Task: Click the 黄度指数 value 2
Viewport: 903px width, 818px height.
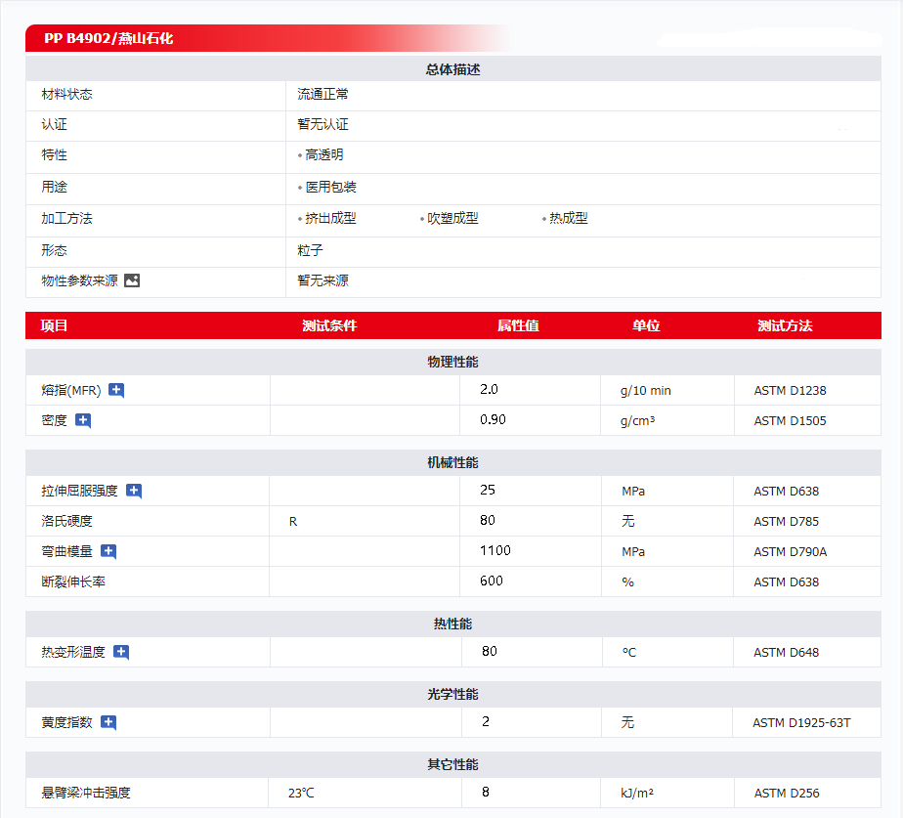Action: [486, 721]
